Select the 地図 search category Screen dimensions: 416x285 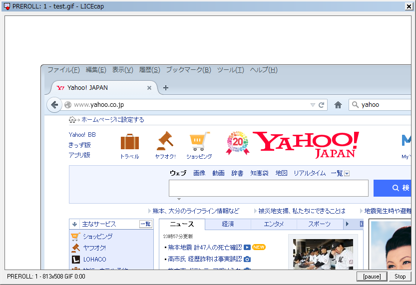[282, 173]
